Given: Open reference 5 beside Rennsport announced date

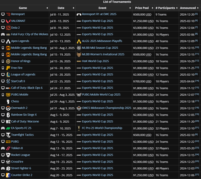Looking at the screenshot, I should pos(196,14).
